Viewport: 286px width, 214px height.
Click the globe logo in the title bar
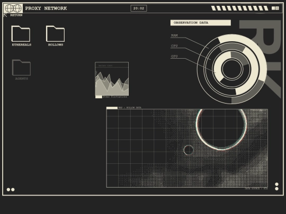coord(13,8)
